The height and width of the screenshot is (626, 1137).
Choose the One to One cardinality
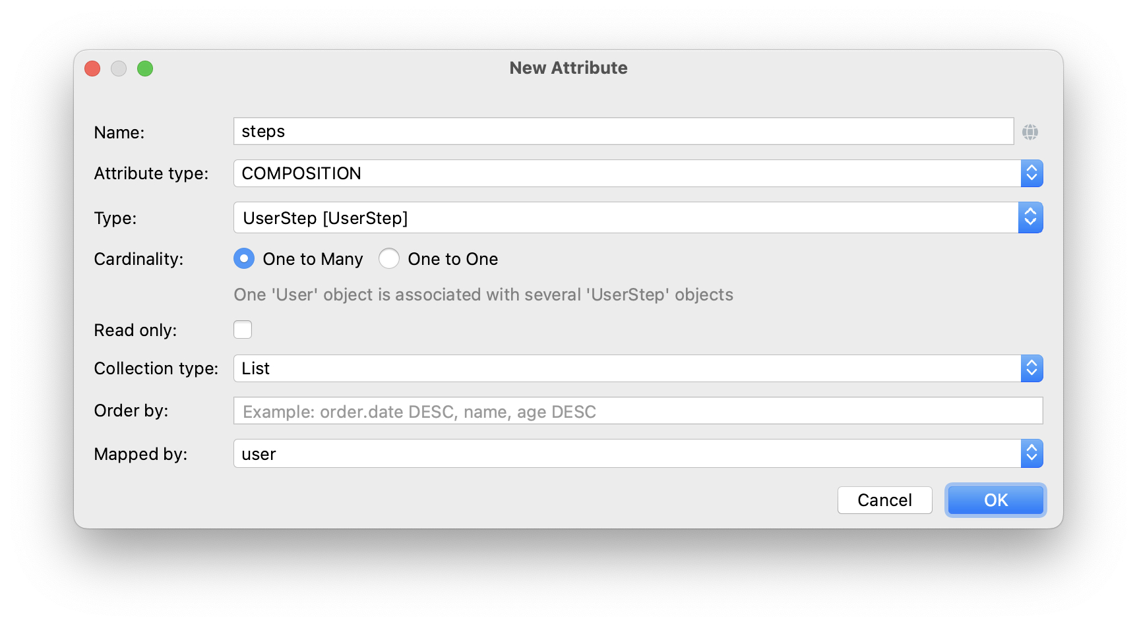389,259
